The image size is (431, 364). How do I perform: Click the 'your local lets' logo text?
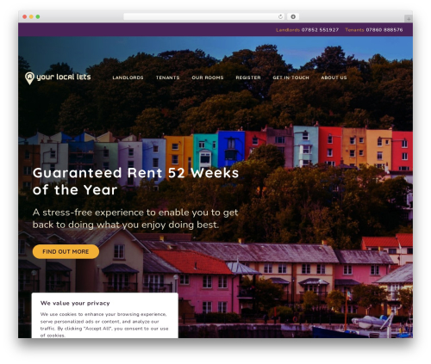click(x=64, y=77)
